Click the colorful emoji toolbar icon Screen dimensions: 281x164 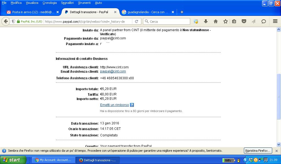(x=196, y=21)
